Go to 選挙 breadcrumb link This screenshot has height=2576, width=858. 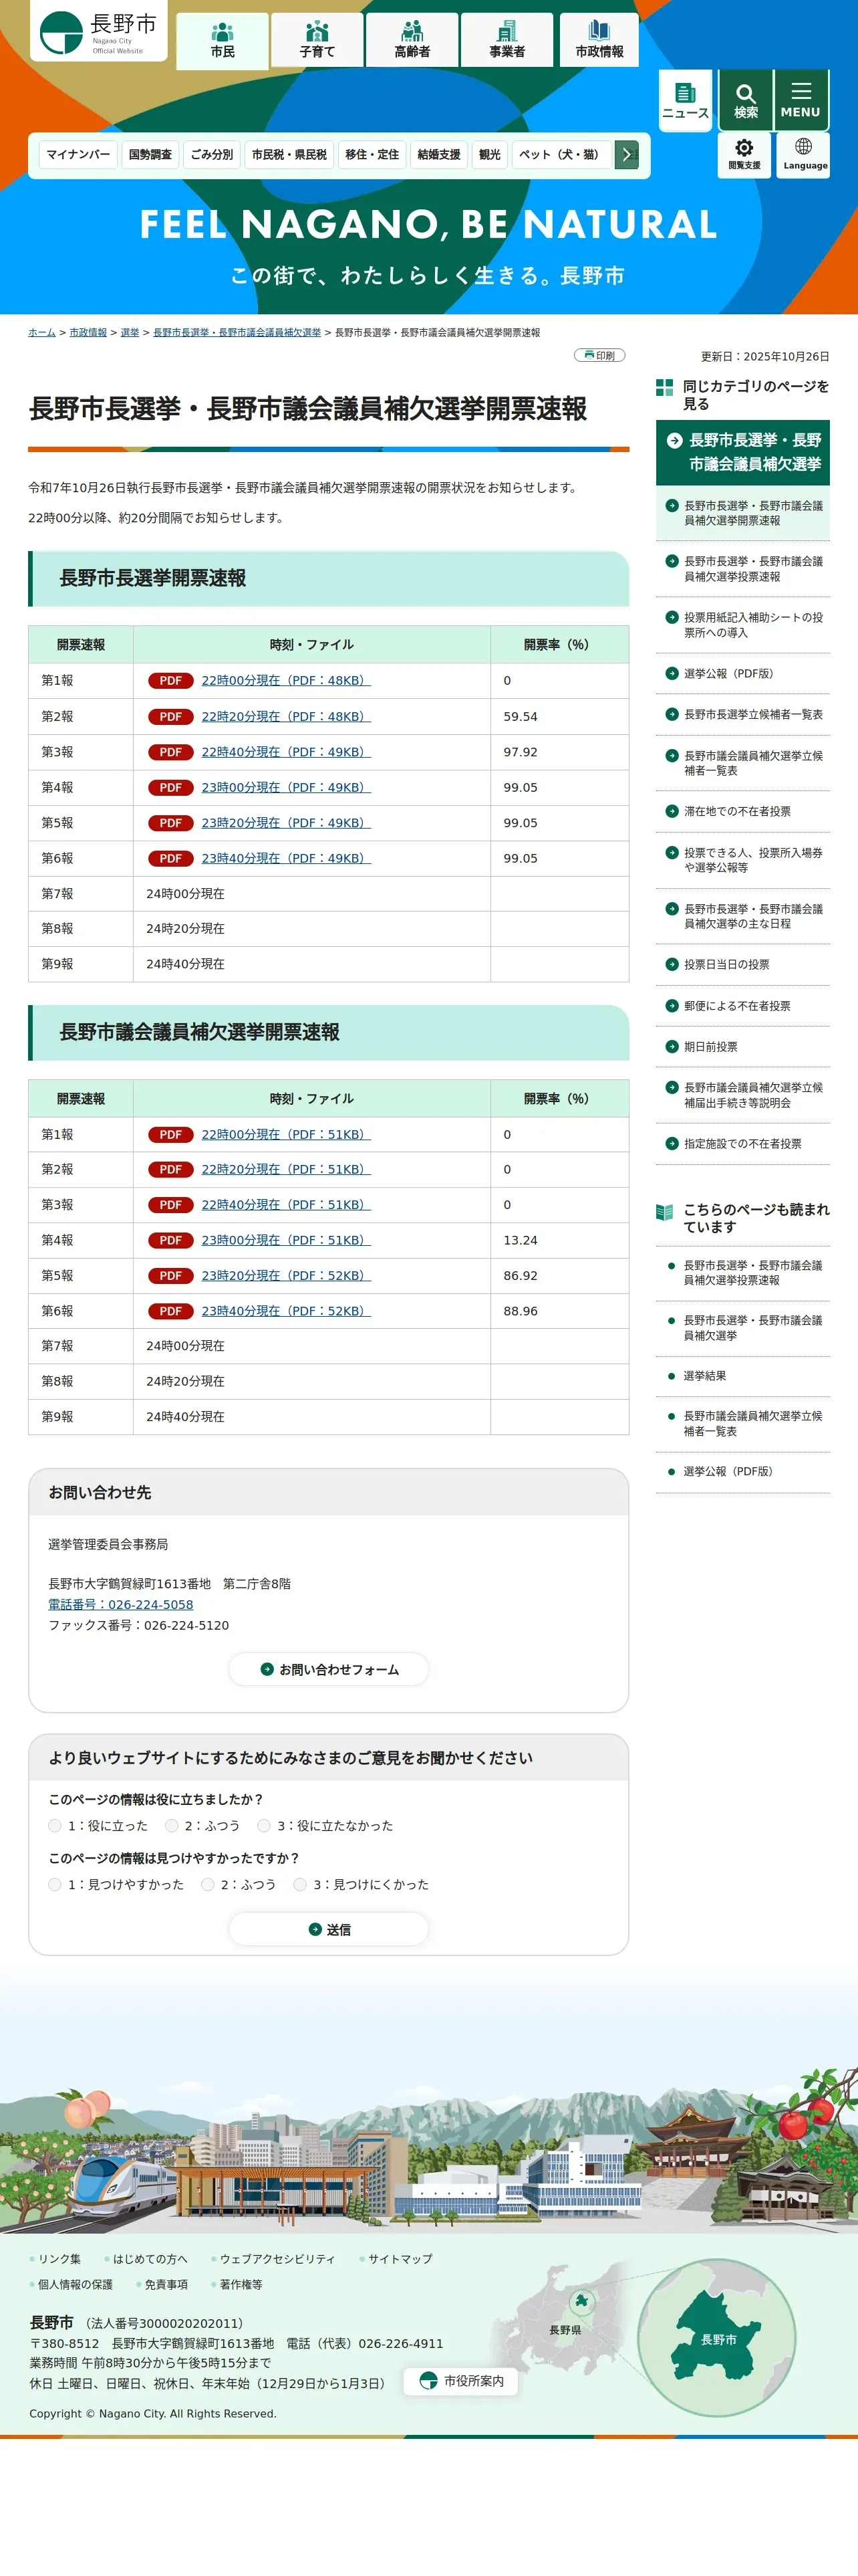130,332
